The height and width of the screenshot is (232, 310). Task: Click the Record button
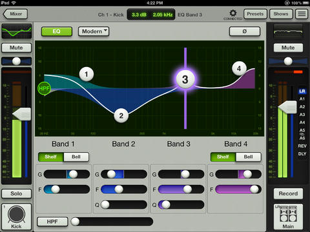click(x=288, y=193)
